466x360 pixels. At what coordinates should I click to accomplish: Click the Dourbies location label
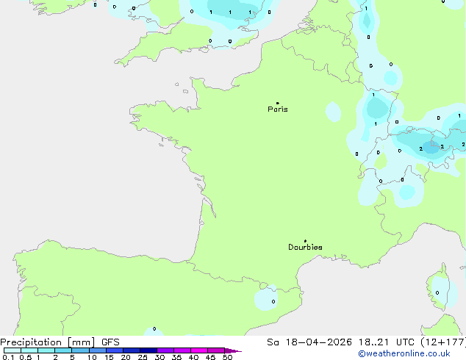point(305,247)
